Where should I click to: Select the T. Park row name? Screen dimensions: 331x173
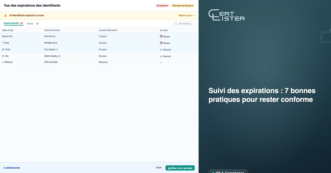pyautogui.click(x=6, y=43)
